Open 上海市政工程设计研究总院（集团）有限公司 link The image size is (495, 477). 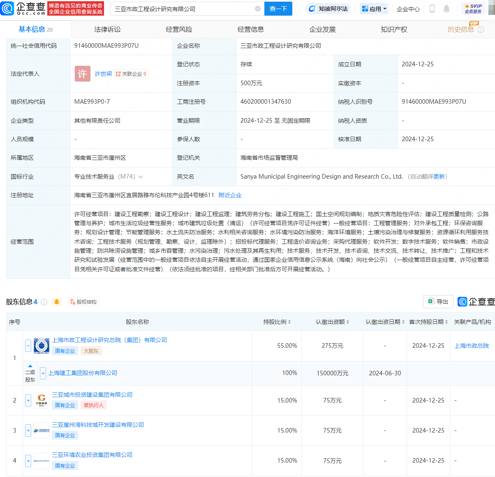tap(109, 340)
